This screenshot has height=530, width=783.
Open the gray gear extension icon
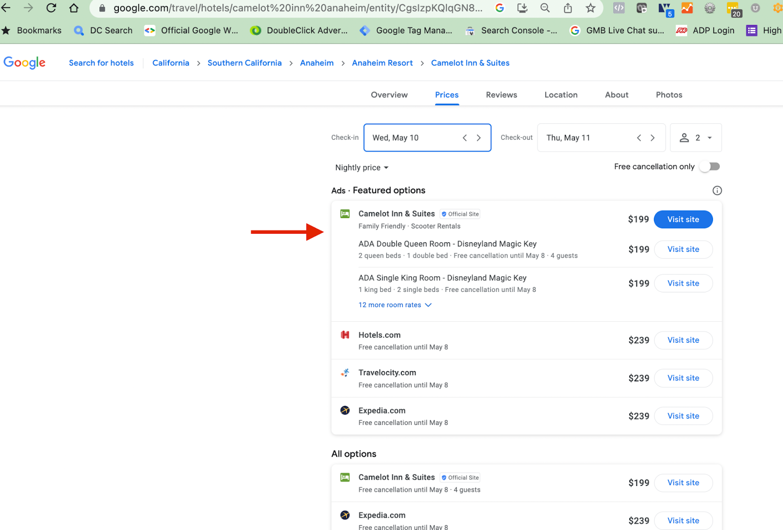tap(710, 8)
